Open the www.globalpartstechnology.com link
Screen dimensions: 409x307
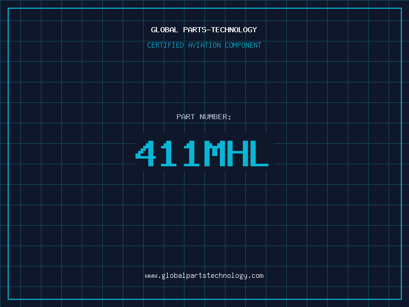click(204, 276)
